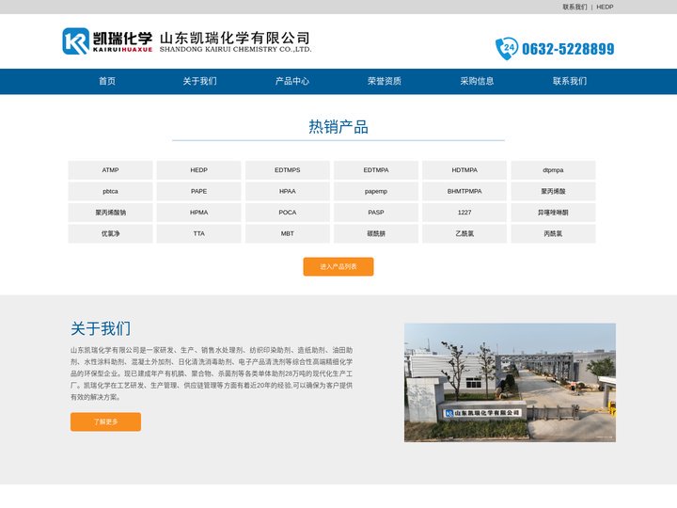Choose the PASP product tile
677x508 pixels.
point(376,213)
